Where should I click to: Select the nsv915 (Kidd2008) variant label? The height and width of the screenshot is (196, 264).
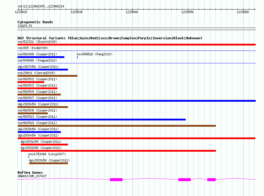(x=33, y=48)
